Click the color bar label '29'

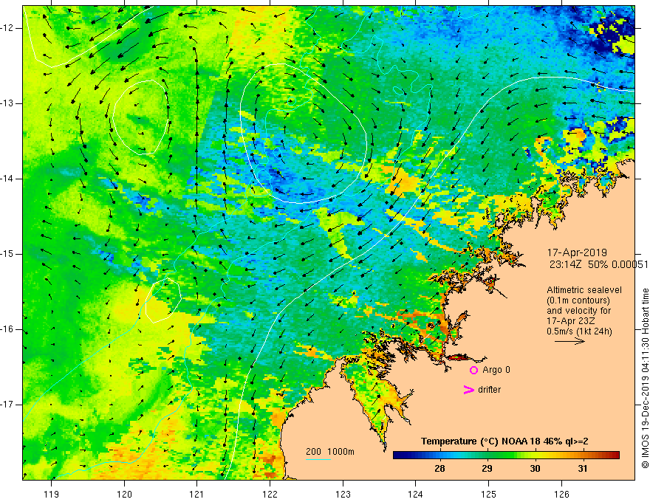(487, 469)
